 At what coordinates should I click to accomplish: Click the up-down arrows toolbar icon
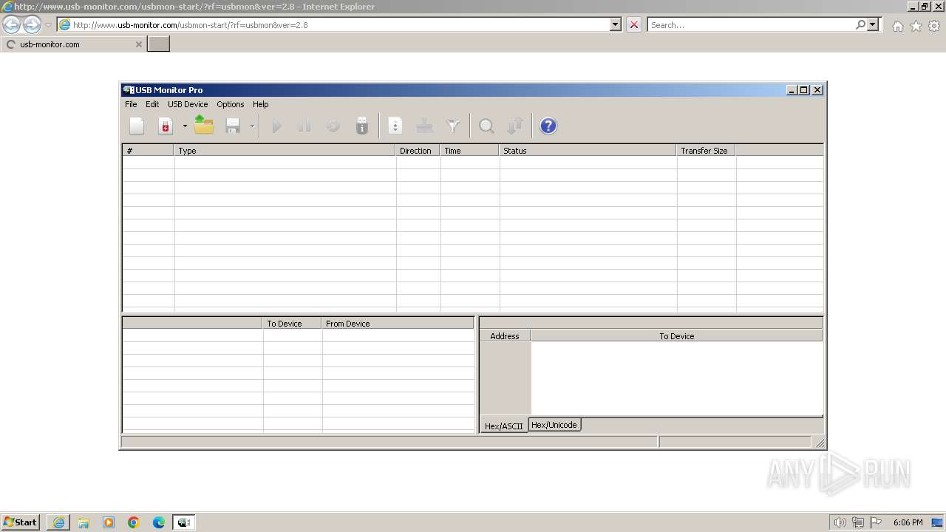coord(515,126)
